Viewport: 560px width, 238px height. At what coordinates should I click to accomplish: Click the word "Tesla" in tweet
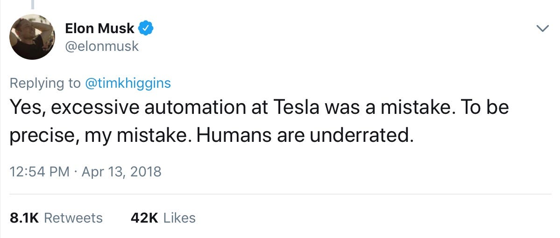pyautogui.click(x=296, y=107)
